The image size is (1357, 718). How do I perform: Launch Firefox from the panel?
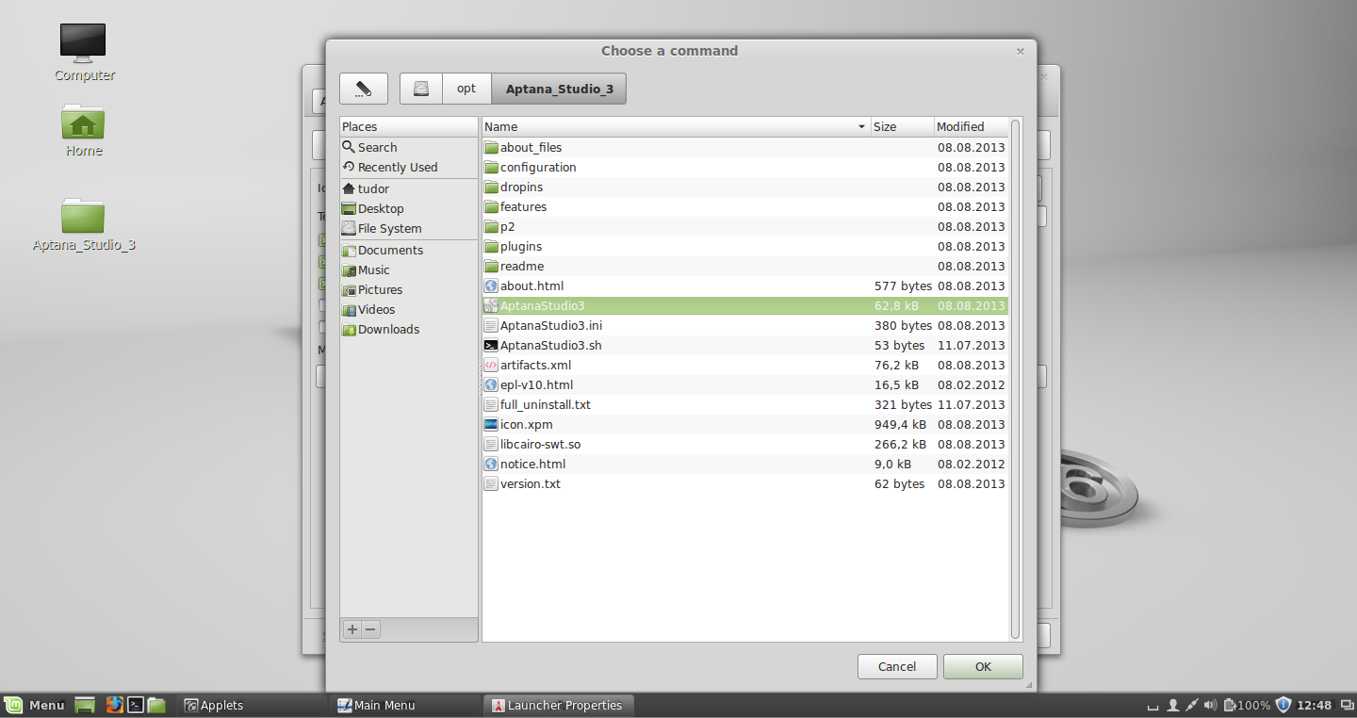point(115,705)
